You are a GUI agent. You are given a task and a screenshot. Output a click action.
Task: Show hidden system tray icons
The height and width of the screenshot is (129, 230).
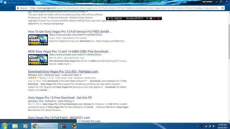tap(197, 126)
